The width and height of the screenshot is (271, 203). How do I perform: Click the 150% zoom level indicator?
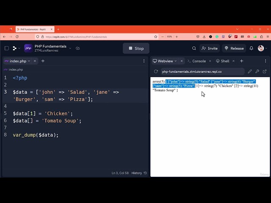click(x=169, y=37)
